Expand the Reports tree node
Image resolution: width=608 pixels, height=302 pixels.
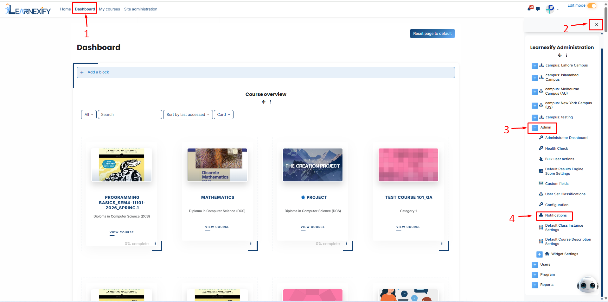(535, 285)
